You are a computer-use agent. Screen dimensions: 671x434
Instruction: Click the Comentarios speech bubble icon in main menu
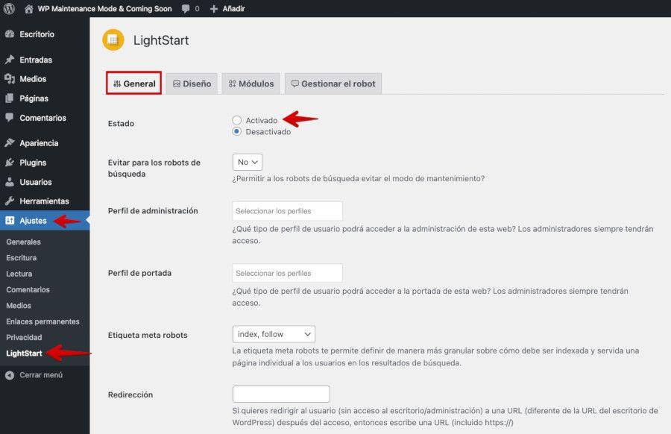(x=10, y=117)
